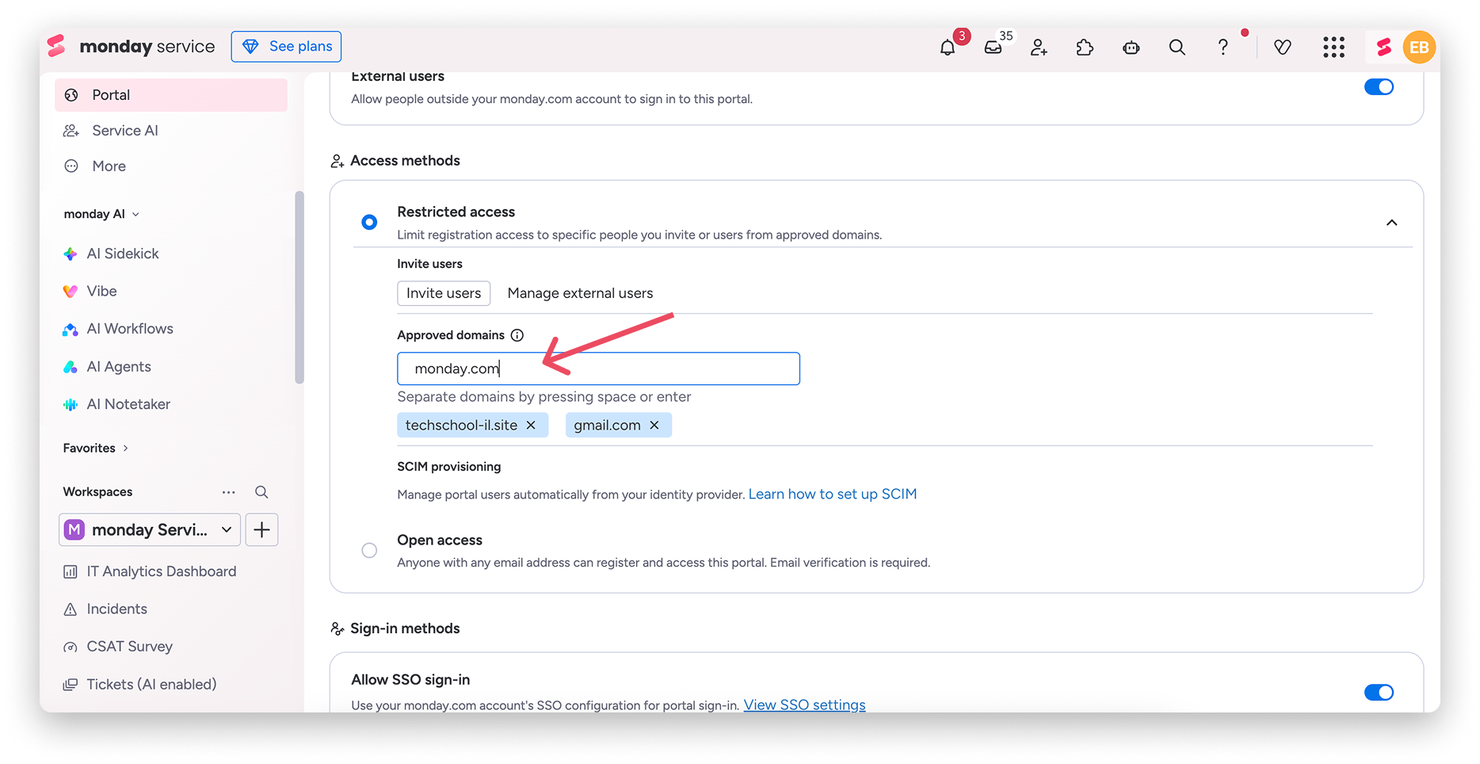Open AI Sidekick from the sidebar
1480x764 pixels.
click(x=123, y=254)
